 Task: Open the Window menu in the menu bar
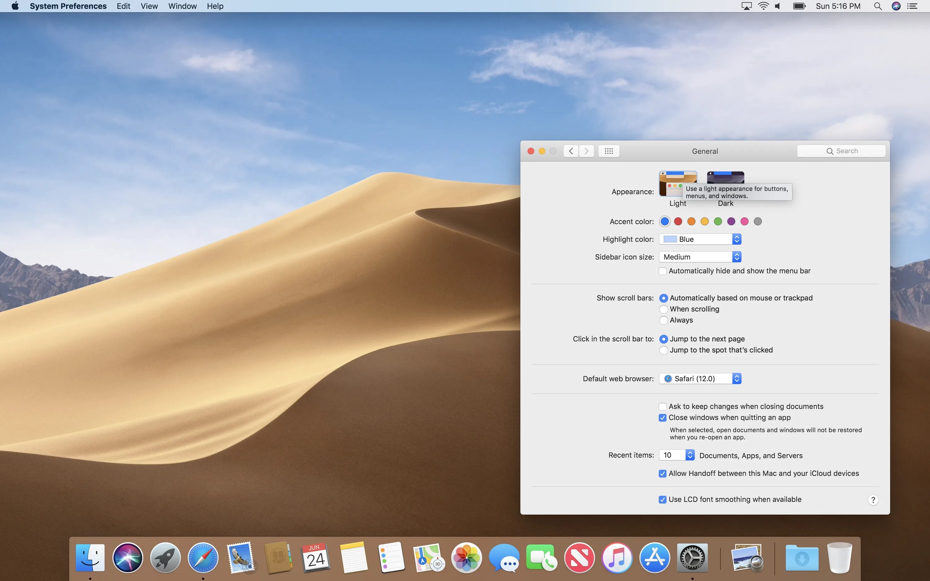tap(182, 6)
